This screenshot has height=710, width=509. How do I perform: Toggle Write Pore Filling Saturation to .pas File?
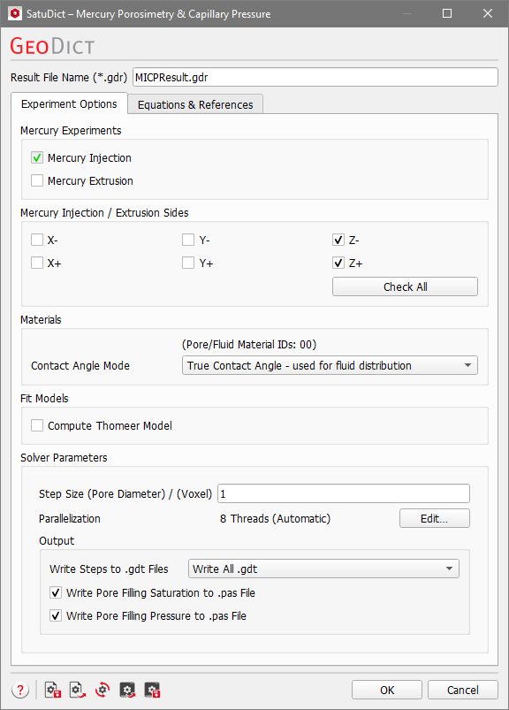click(x=56, y=592)
